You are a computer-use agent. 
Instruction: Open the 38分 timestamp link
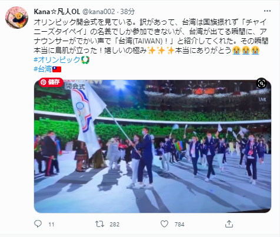coord(128,12)
